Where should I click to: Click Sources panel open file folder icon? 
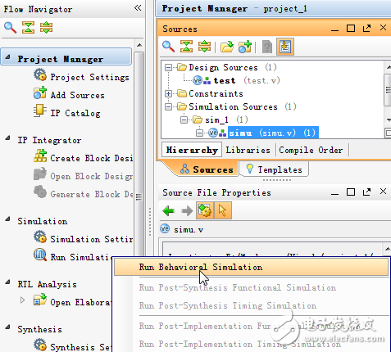(x=227, y=47)
